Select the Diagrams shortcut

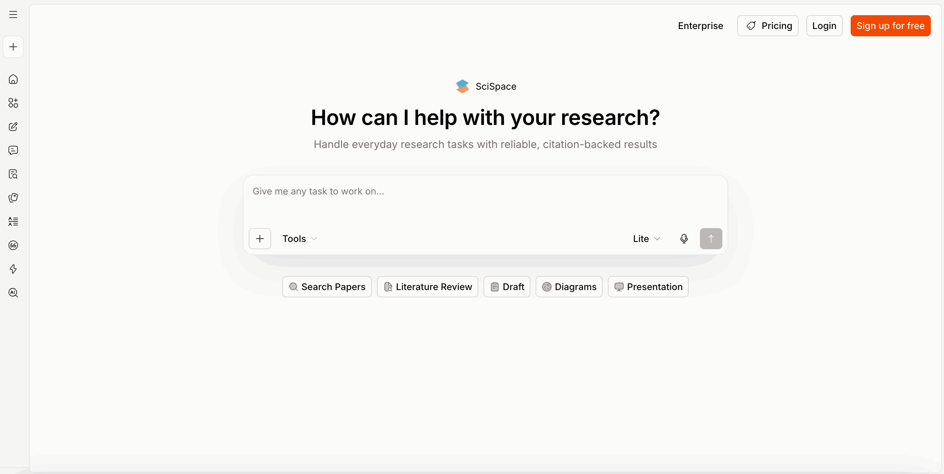569,287
